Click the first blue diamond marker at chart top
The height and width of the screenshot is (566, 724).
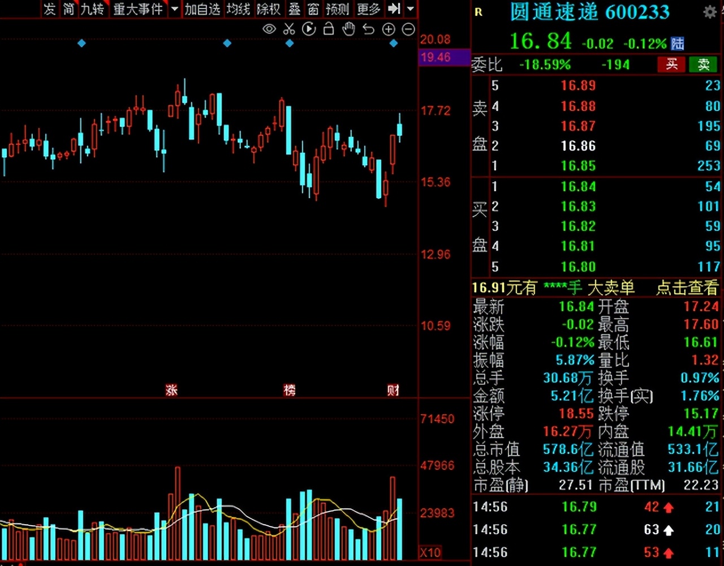(81, 43)
